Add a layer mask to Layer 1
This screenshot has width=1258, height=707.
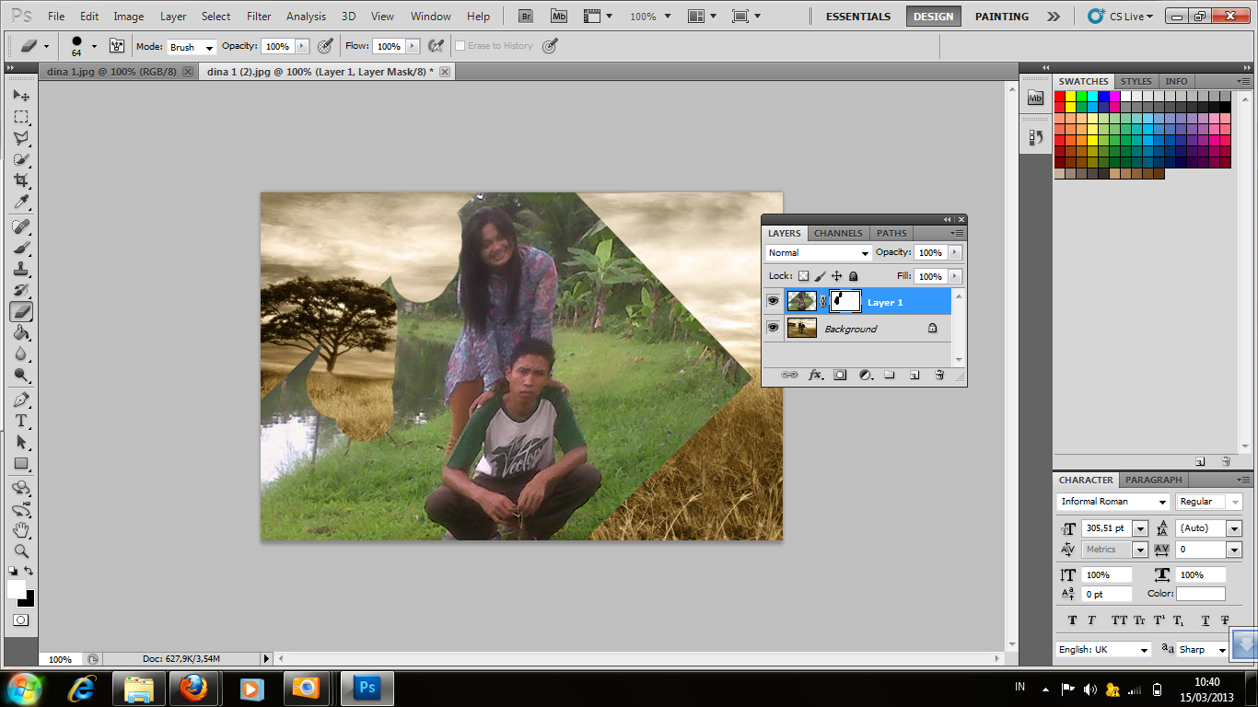pos(839,375)
